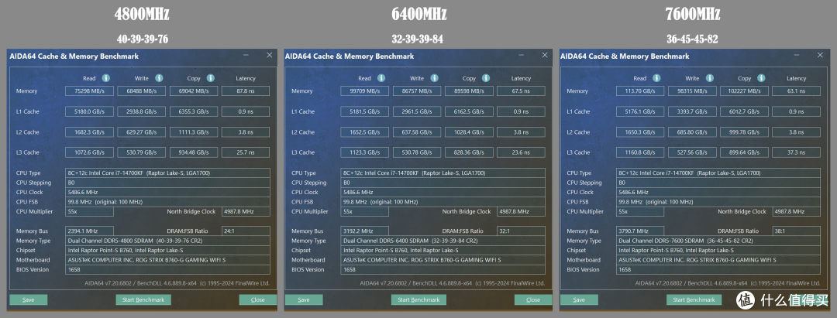Select L2 Cache Copy value 999.78 GB/s
This screenshot has width=837, height=318.
click(745, 132)
